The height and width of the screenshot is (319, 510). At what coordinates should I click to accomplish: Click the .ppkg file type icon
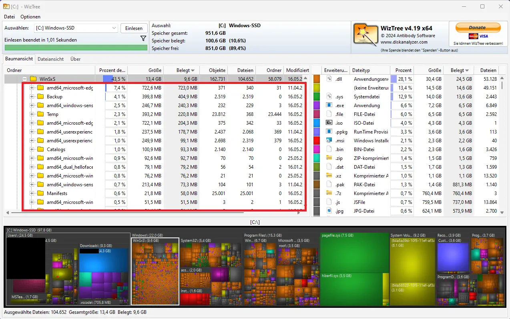tap(329, 132)
